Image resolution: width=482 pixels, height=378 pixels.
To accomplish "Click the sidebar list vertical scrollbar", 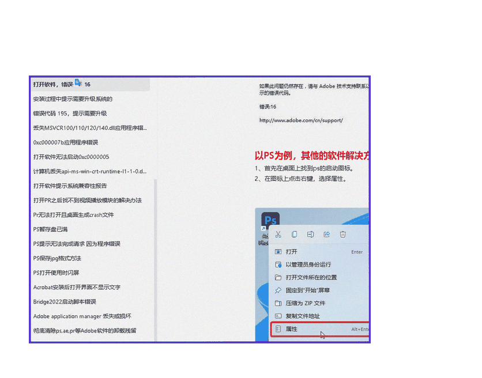I will [155, 260].
